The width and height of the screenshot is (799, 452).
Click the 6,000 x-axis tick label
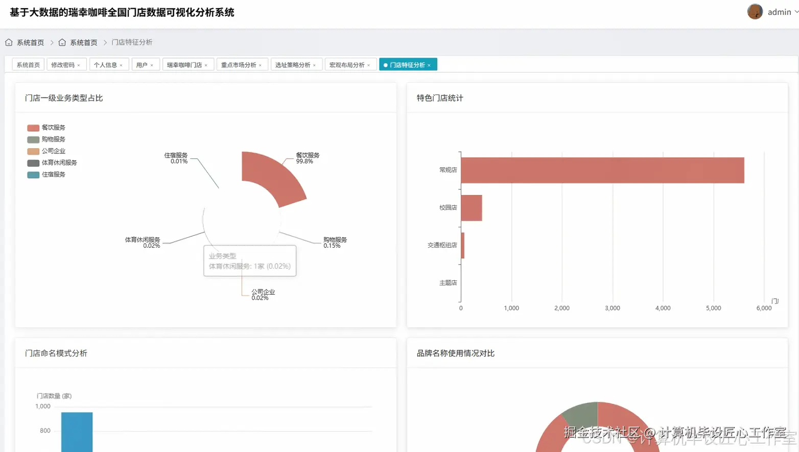click(x=764, y=308)
